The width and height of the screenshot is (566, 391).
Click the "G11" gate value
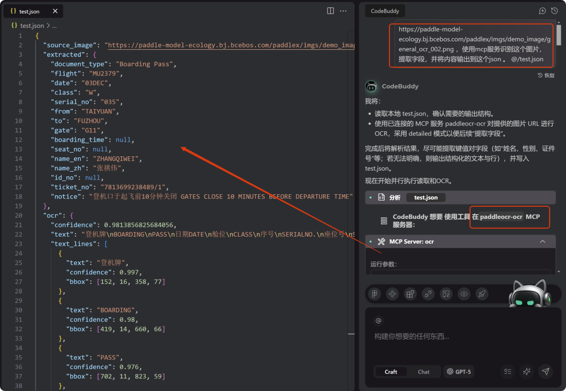point(91,130)
